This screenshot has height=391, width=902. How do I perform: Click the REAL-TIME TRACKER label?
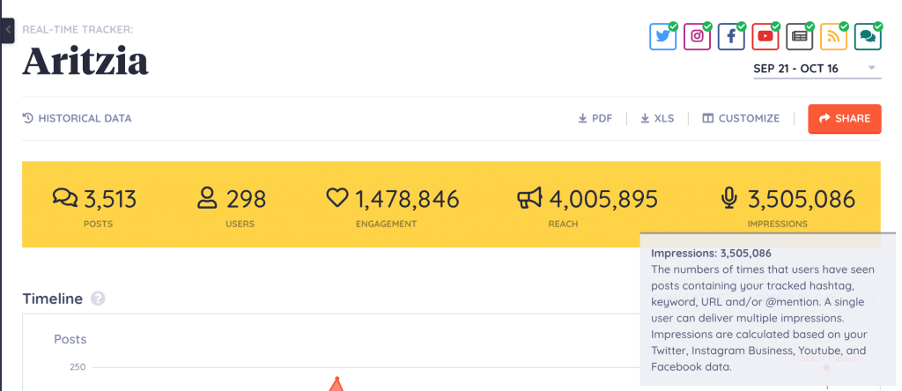click(x=78, y=29)
